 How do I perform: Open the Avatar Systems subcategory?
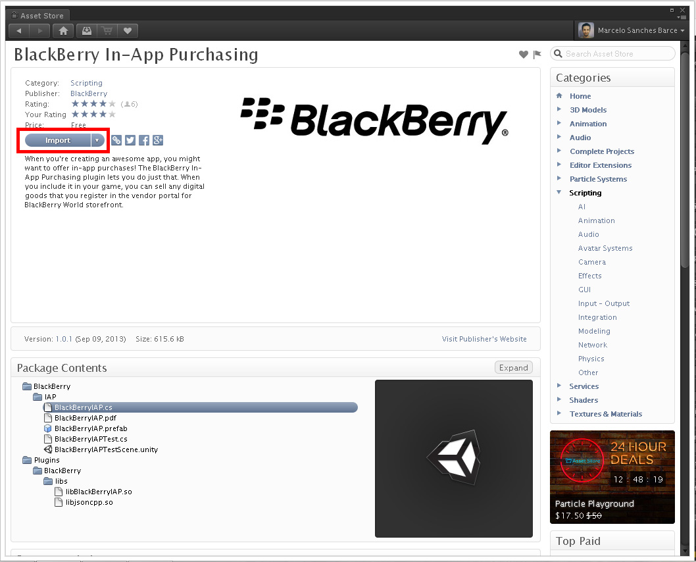605,248
